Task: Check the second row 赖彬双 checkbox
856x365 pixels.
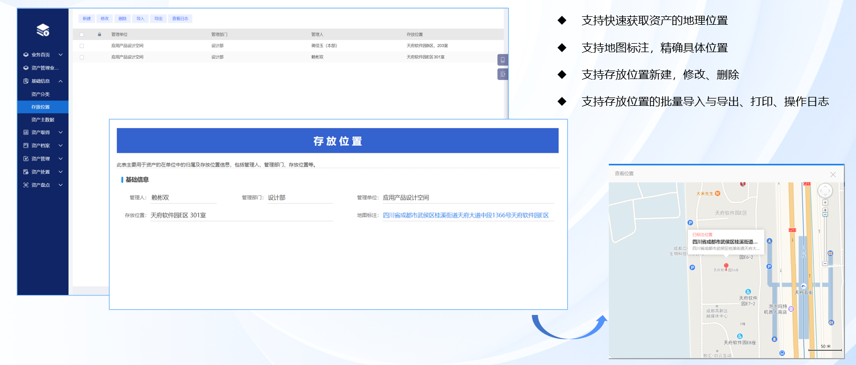Action: coord(82,57)
